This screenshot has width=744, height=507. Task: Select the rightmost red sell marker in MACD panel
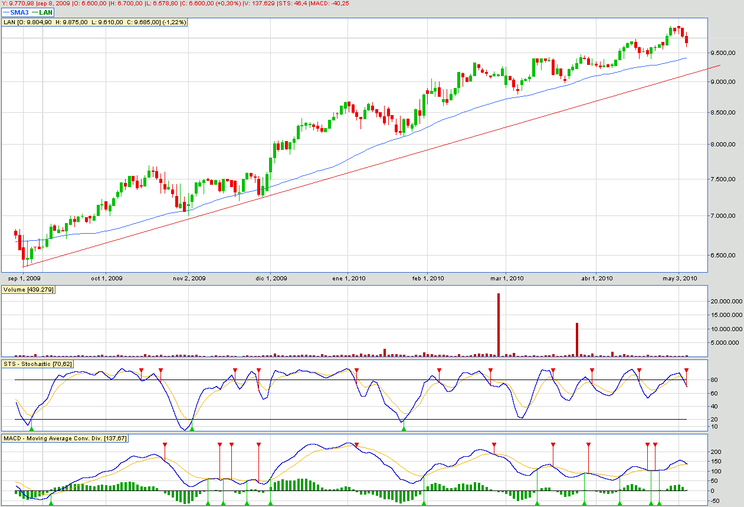click(655, 444)
